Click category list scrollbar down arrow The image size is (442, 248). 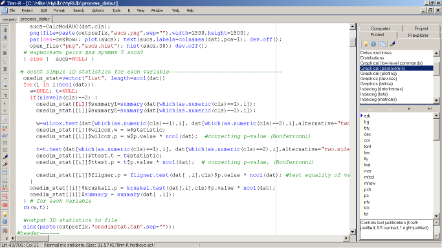(x=436, y=100)
